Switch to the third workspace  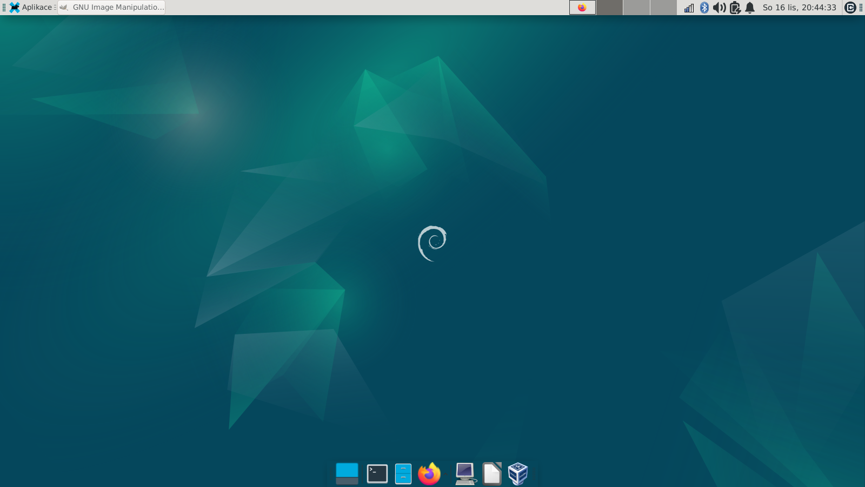click(636, 7)
